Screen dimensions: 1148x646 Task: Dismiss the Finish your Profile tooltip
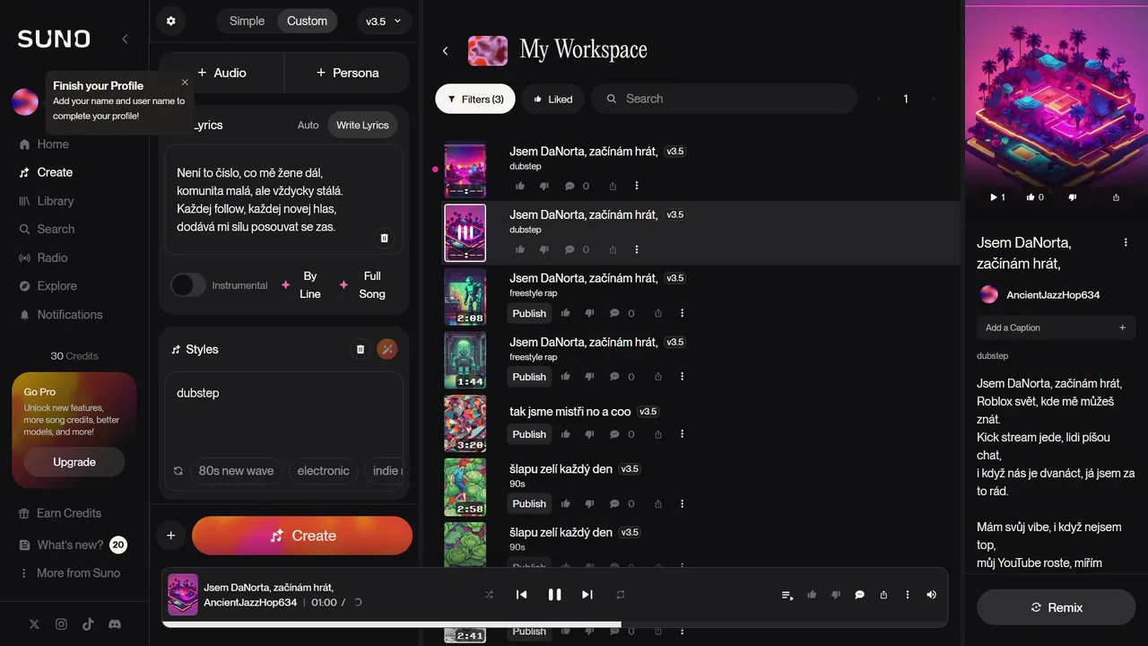[185, 82]
